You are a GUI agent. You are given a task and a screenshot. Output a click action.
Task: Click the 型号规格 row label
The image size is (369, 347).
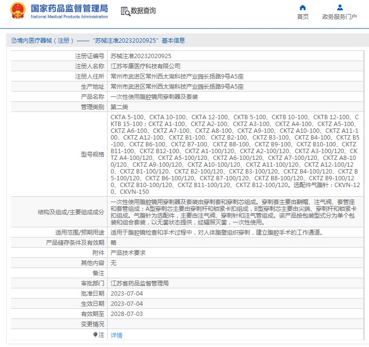[x=92, y=154]
